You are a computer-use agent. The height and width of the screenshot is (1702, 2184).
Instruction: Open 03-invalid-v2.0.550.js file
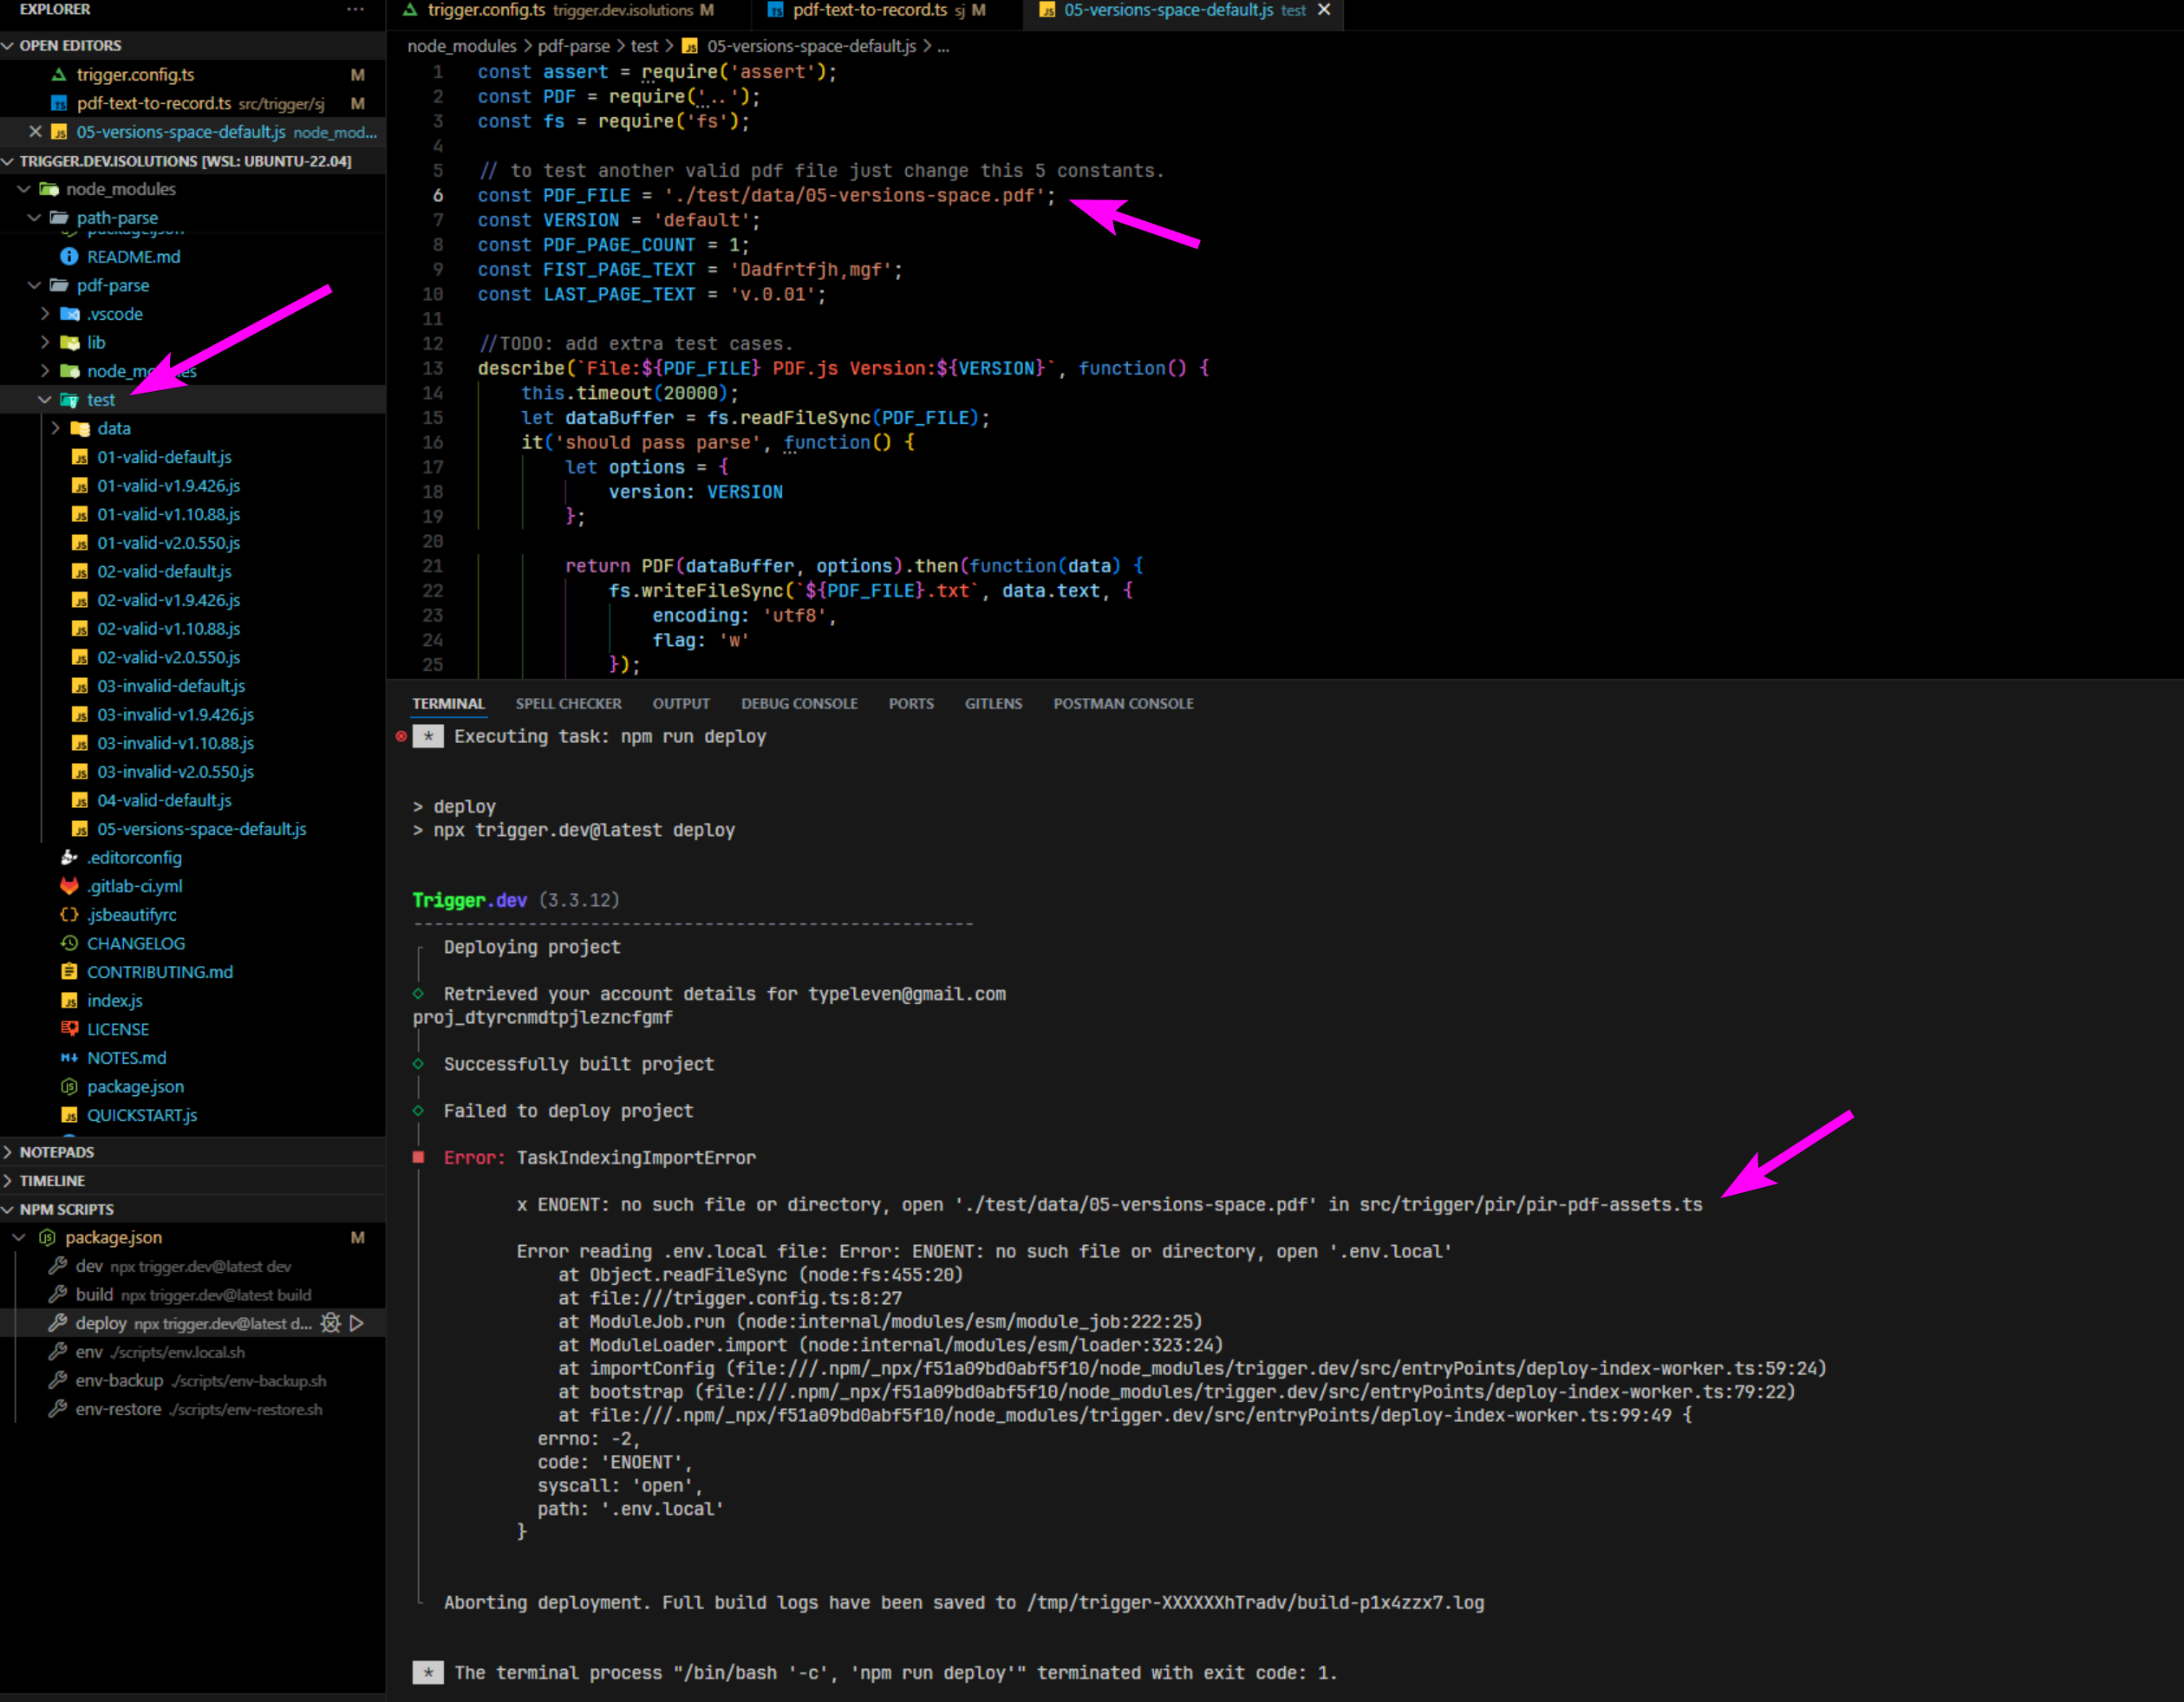pos(176,772)
